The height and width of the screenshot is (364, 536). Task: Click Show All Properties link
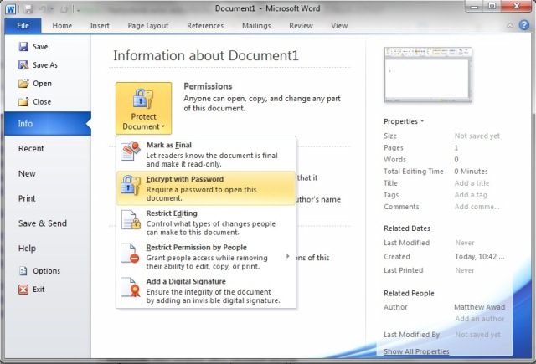click(x=416, y=351)
